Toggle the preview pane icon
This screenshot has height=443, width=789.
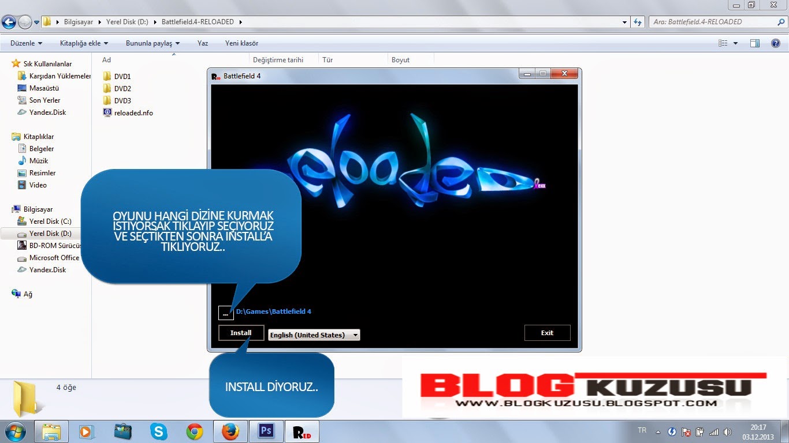click(755, 43)
